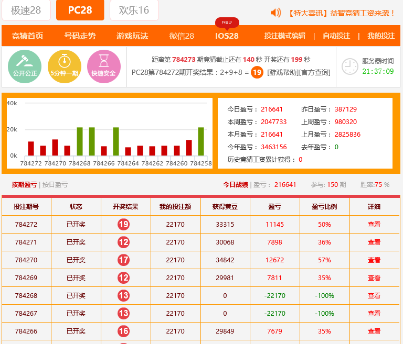View 查看 details for period 784266
The height and width of the screenshot is (344, 403).
(374, 331)
